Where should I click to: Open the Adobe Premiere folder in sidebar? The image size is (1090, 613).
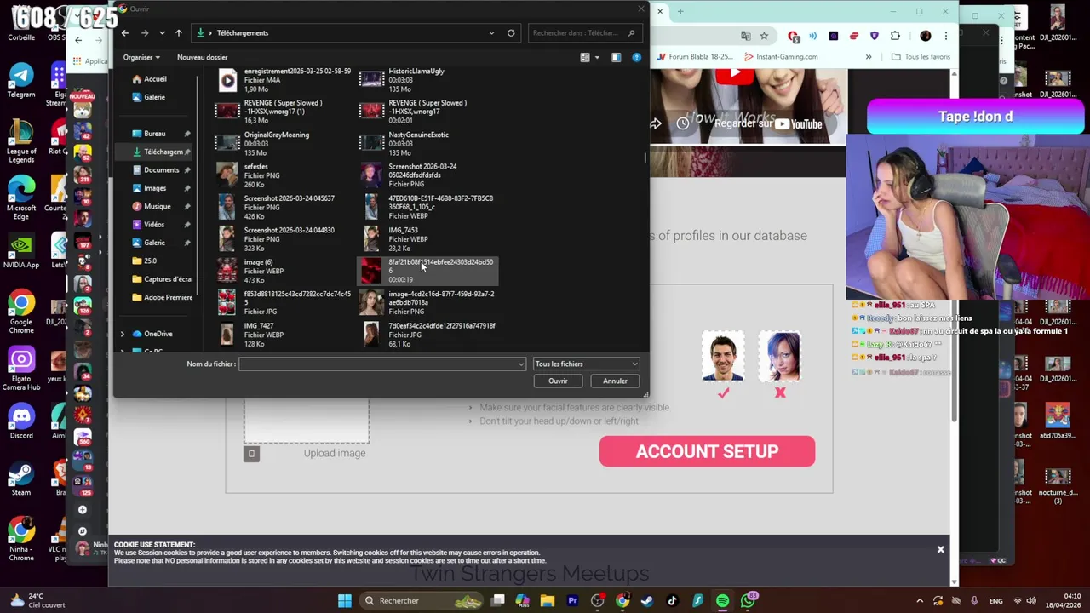point(162,297)
